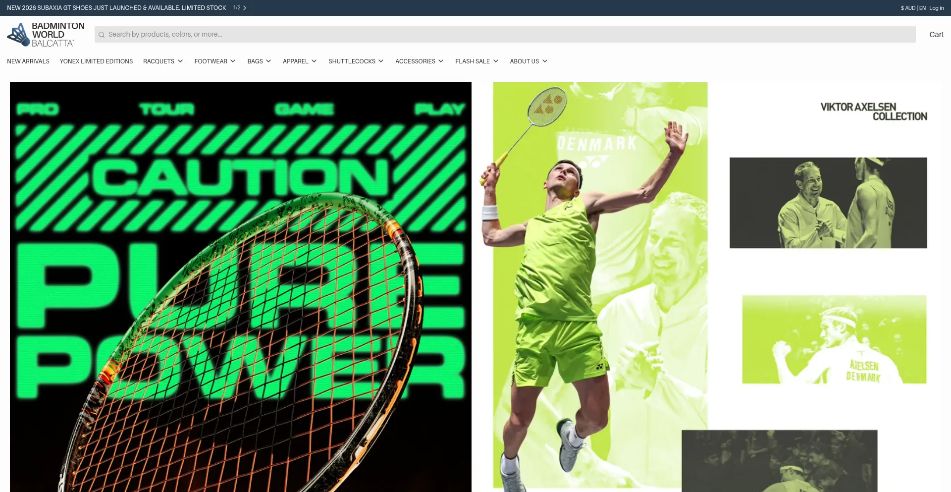Open the Log in page
The height and width of the screenshot is (492, 951).
(x=936, y=8)
